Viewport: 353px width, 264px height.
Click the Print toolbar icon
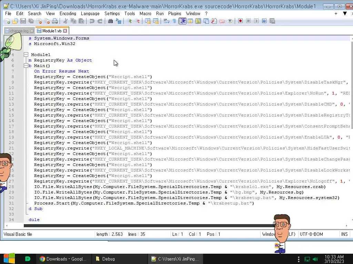(x=55, y=21)
